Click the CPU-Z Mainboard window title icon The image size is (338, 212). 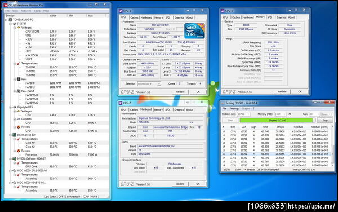click(121, 103)
